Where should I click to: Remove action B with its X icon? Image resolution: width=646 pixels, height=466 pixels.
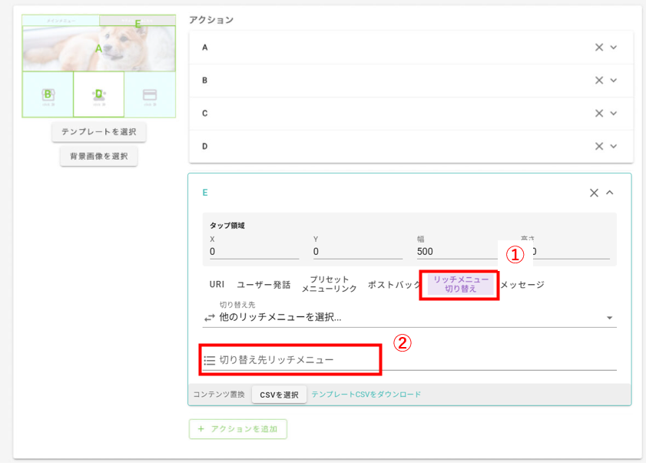pyautogui.click(x=599, y=81)
